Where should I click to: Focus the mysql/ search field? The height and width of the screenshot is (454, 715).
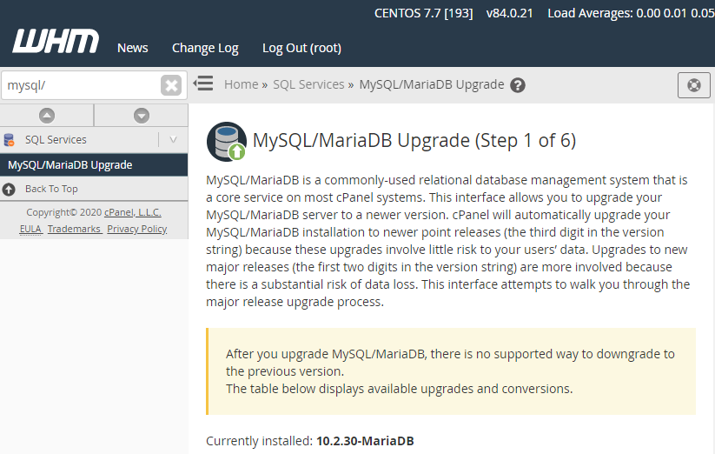pos(82,85)
